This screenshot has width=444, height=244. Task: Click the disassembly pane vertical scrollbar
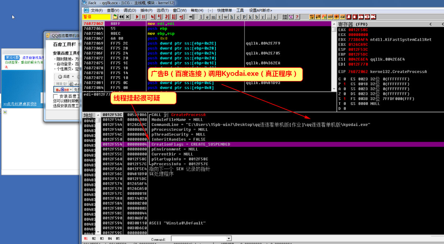point(334,56)
